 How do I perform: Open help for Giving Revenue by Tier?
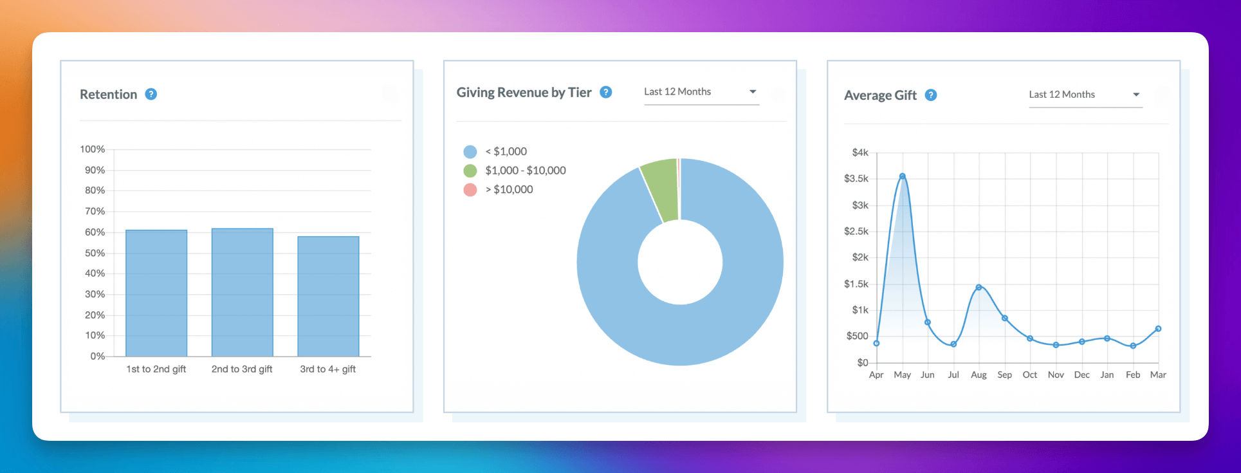(x=605, y=93)
